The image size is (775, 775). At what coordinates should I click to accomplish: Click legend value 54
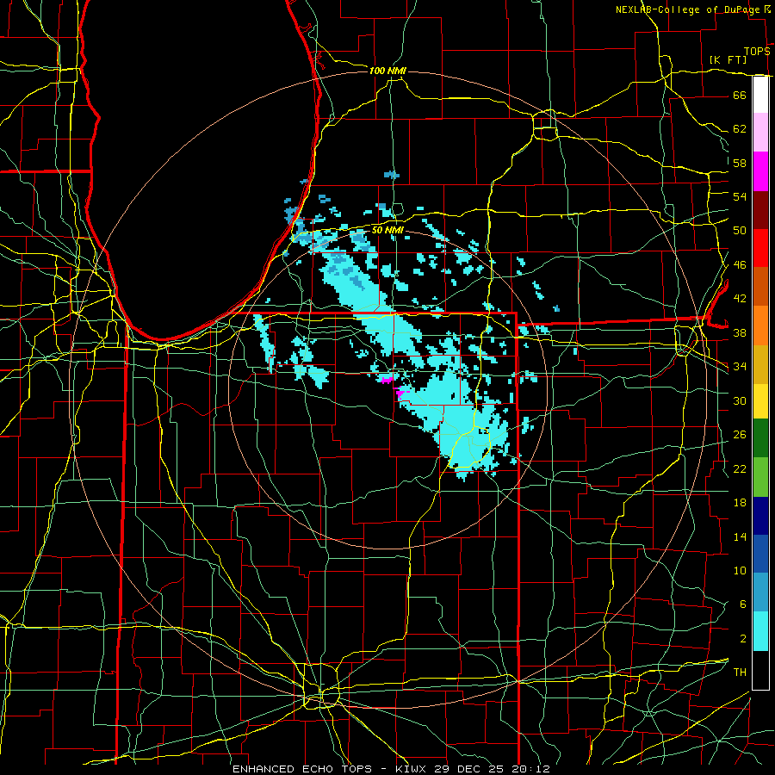[x=740, y=196]
